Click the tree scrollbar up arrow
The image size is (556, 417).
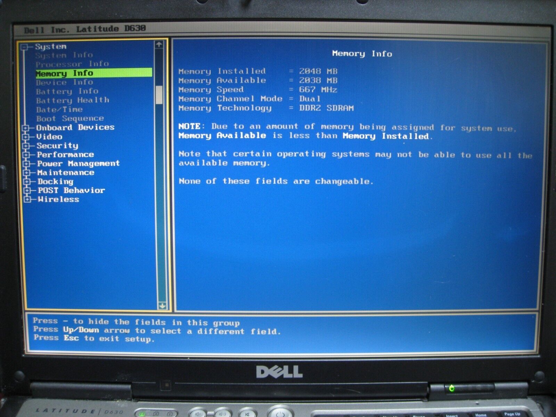click(159, 44)
